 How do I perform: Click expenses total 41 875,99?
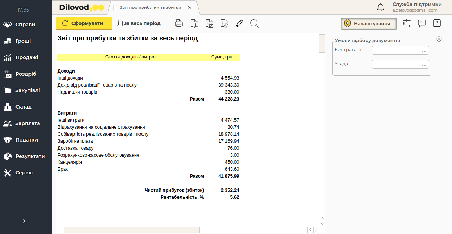tap(229, 176)
